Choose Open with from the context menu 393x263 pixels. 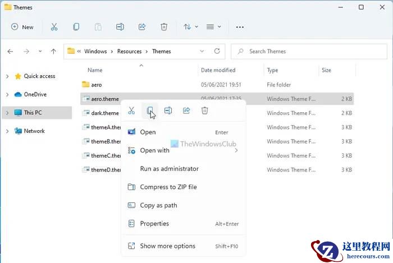pos(184,150)
